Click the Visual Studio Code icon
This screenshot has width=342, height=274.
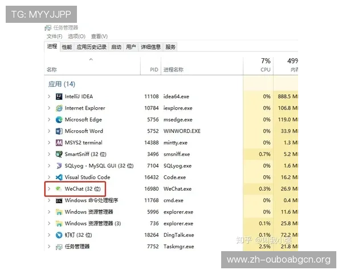[x=59, y=177]
